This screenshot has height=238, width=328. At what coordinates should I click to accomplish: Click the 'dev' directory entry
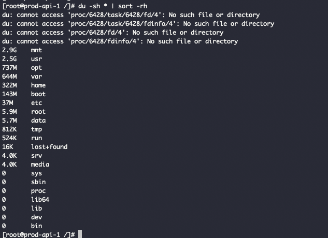pos(36,217)
